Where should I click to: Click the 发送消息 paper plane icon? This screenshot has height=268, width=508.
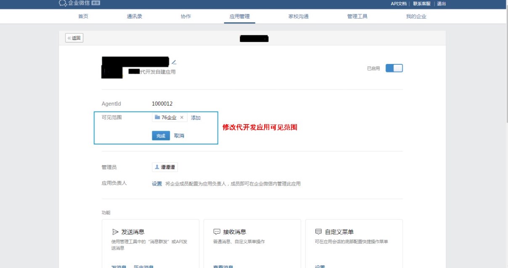tap(115, 232)
